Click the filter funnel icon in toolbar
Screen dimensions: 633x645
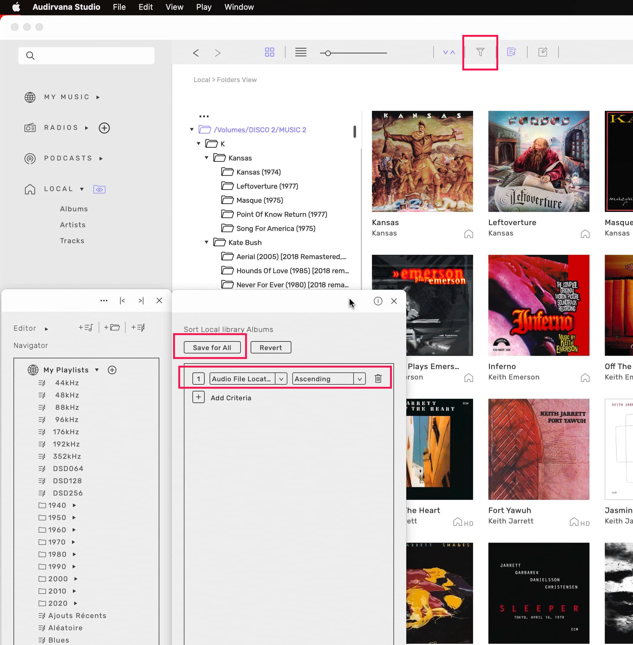[480, 52]
